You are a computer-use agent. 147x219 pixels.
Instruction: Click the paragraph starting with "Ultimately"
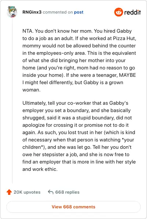79,136
